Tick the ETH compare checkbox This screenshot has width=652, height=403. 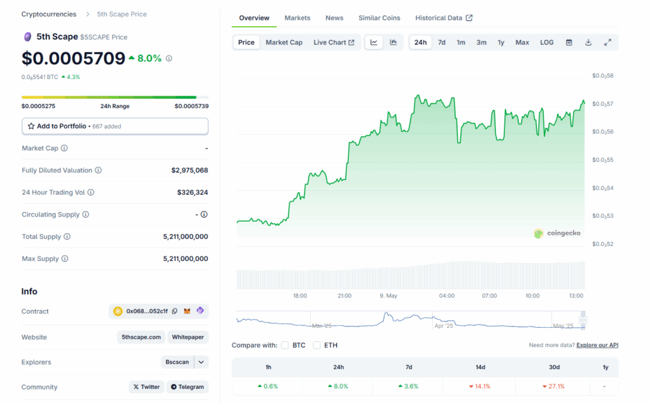pyautogui.click(x=317, y=345)
